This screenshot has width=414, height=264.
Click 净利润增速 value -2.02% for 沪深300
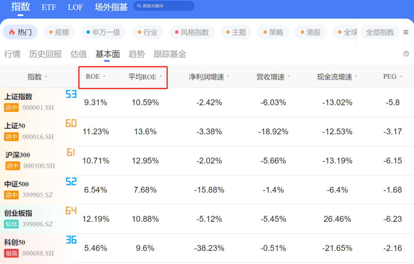(209, 161)
